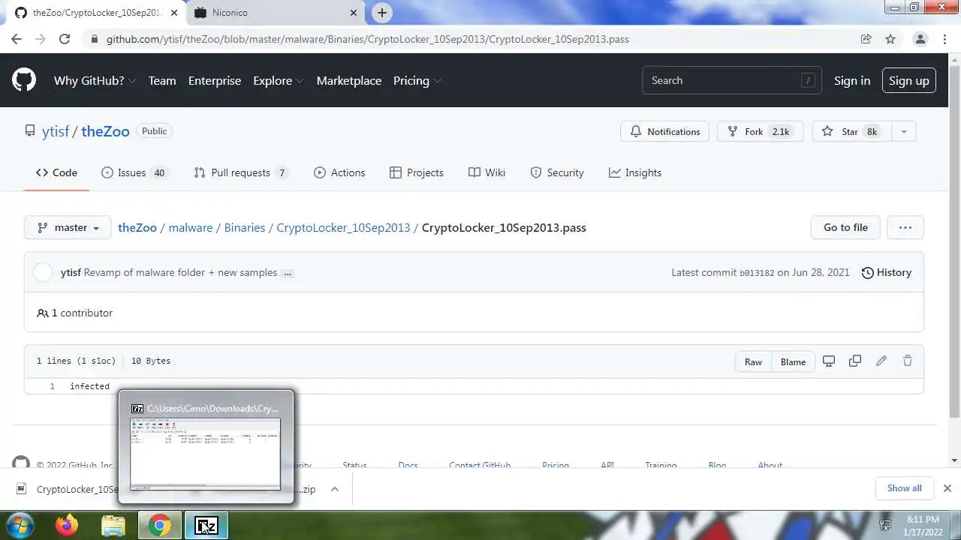Click the pencil edit file icon
Screen dimensions: 961x540
coord(881,361)
